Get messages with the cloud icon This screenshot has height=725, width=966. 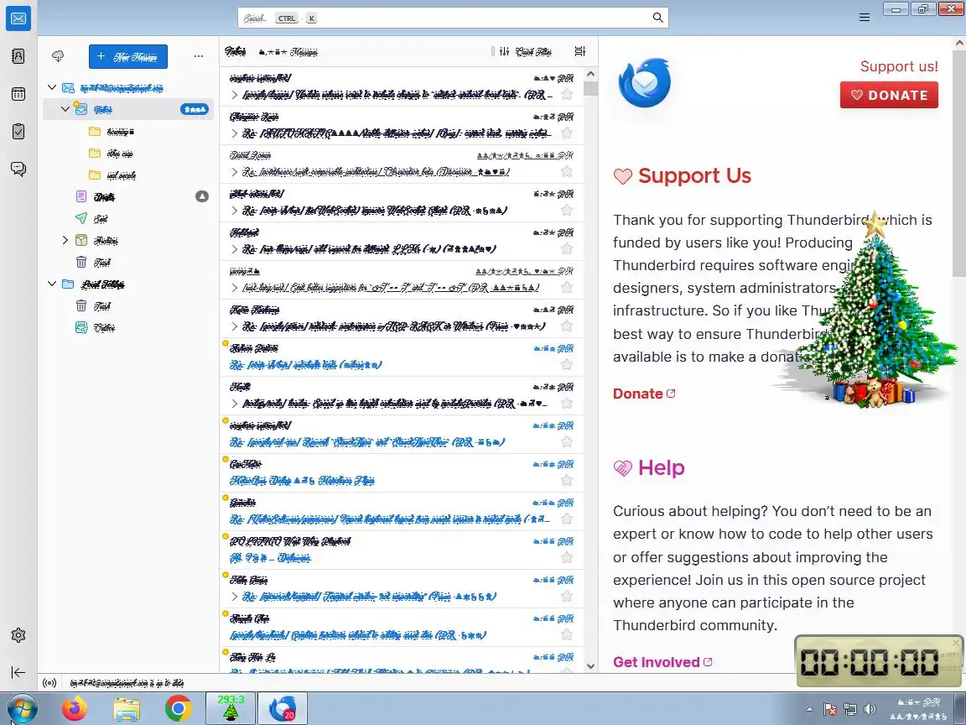(58, 56)
